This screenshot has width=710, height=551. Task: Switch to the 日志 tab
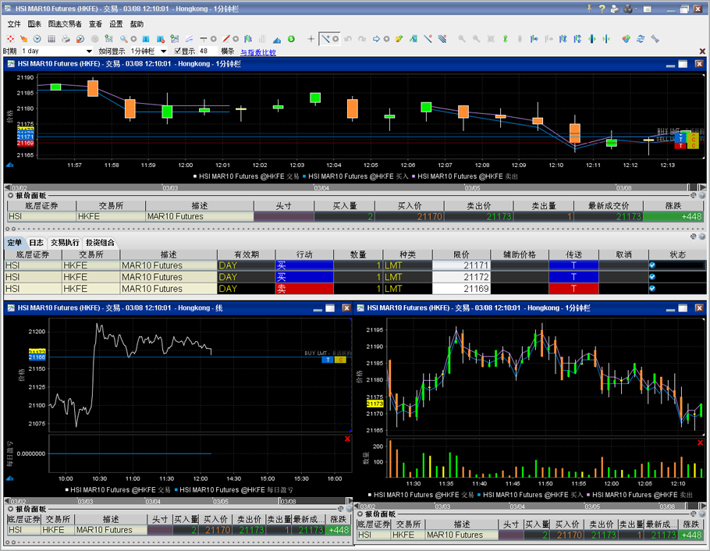point(36,243)
